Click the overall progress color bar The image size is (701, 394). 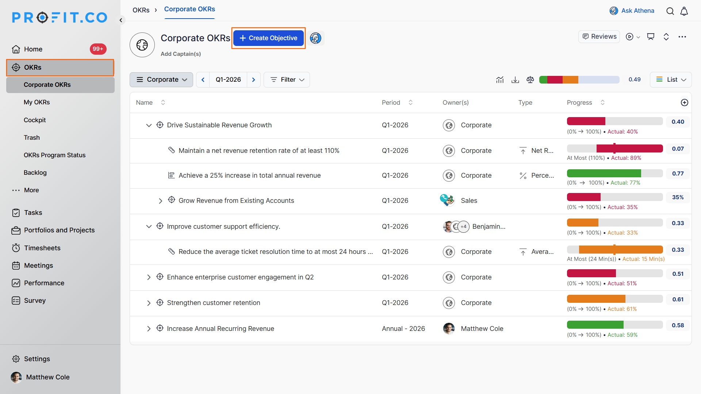(x=579, y=80)
